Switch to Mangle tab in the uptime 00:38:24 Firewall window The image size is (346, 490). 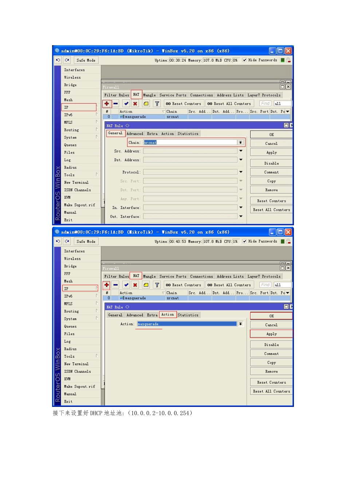click(x=149, y=95)
